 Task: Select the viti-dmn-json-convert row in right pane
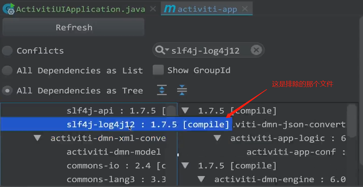tap(289, 125)
